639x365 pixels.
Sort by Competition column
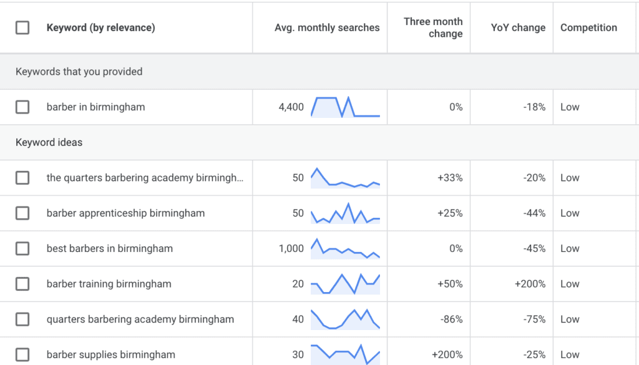click(x=588, y=27)
